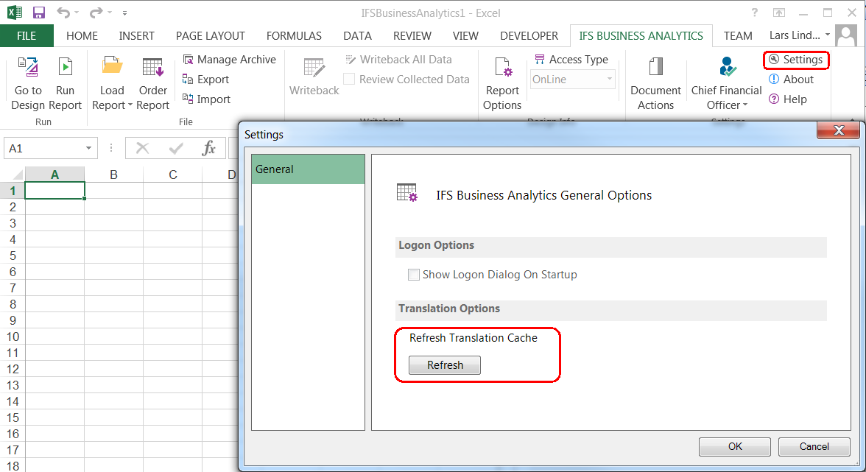Open the Undo history dropdown arrow
The height and width of the screenshot is (472, 866).
[77, 13]
